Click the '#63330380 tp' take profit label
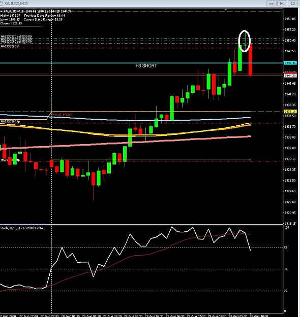This screenshot has height=317, width=300. click(x=10, y=122)
